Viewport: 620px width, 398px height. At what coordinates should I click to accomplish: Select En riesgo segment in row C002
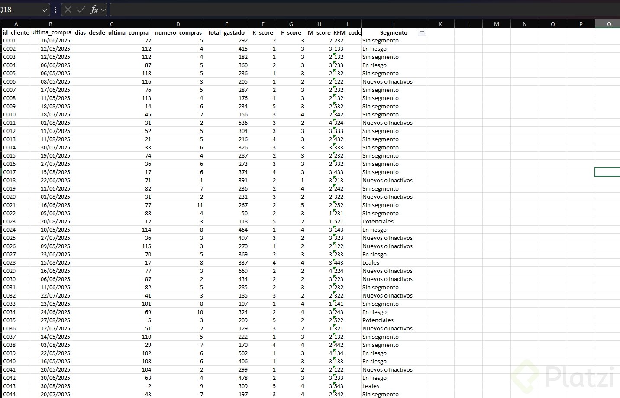(x=394, y=49)
